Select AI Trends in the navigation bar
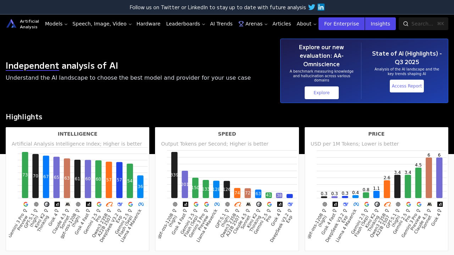Viewport: 454px width, 255px height. 221,23
